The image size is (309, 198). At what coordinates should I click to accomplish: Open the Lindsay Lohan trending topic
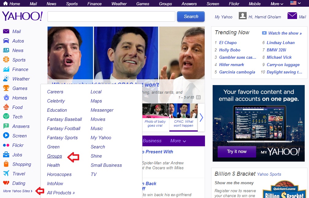(x=281, y=43)
